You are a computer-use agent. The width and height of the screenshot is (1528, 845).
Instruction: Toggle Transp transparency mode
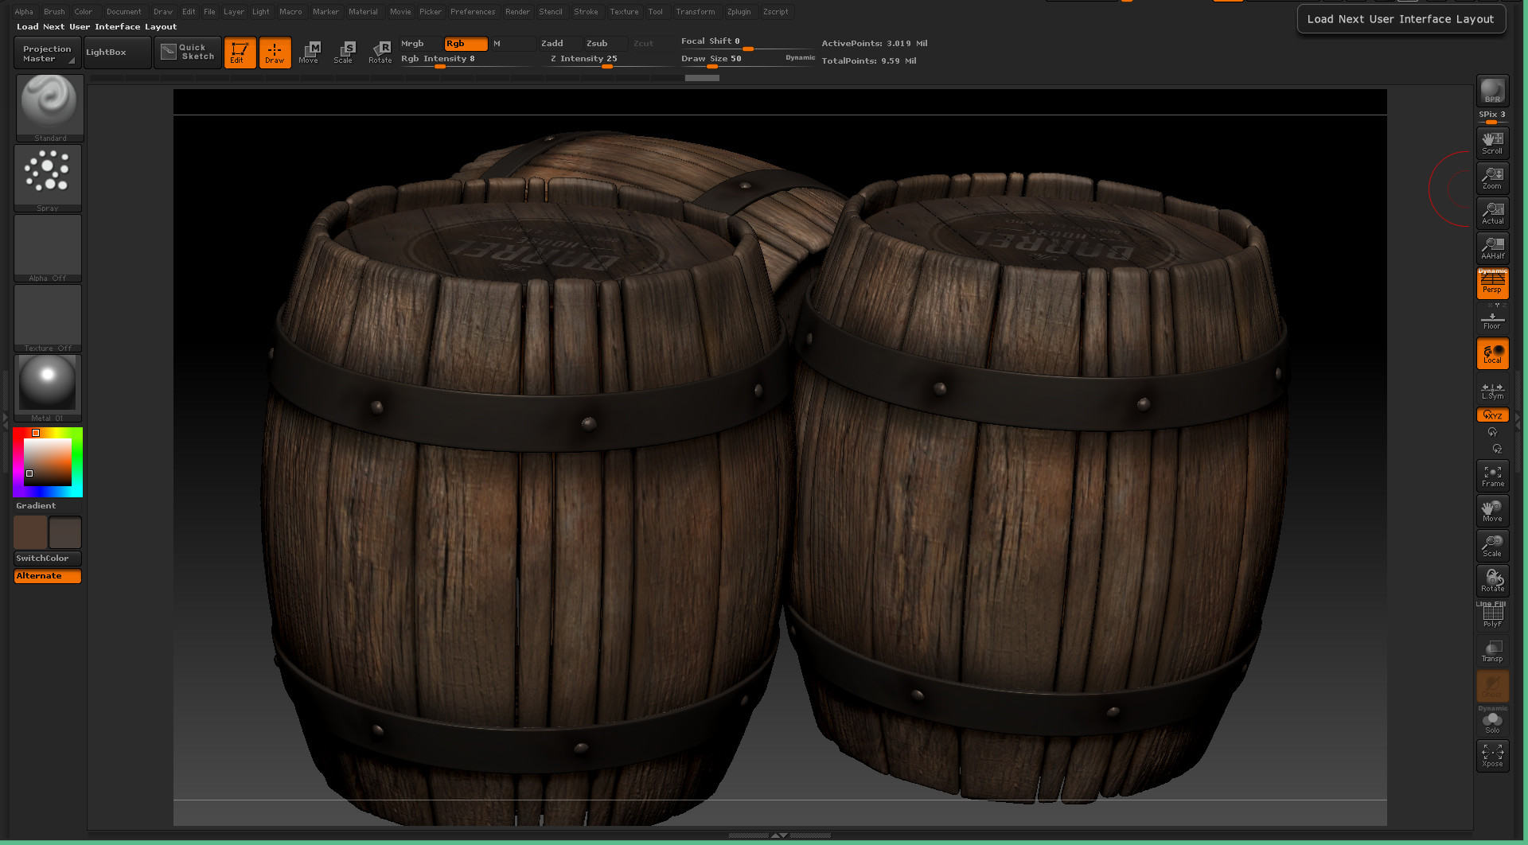[x=1492, y=648]
